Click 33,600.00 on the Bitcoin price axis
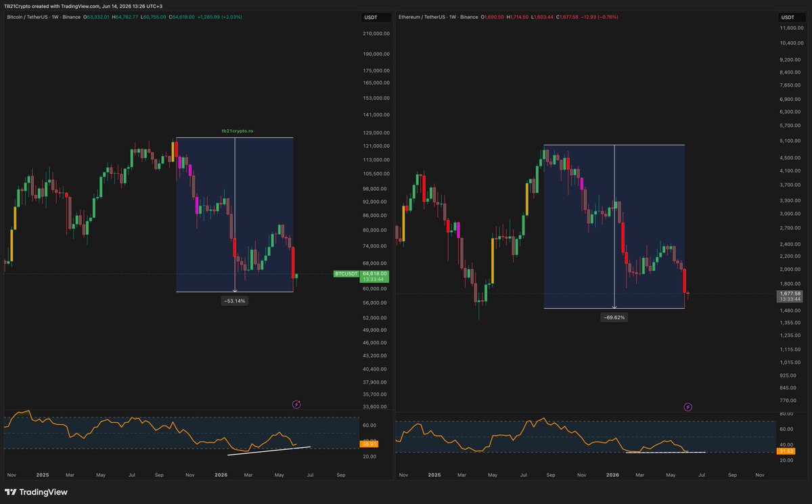The width and height of the screenshot is (812, 504). click(376, 407)
